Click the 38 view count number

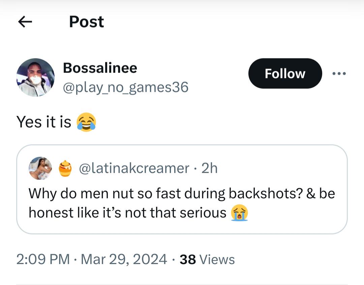click(188, 259)
